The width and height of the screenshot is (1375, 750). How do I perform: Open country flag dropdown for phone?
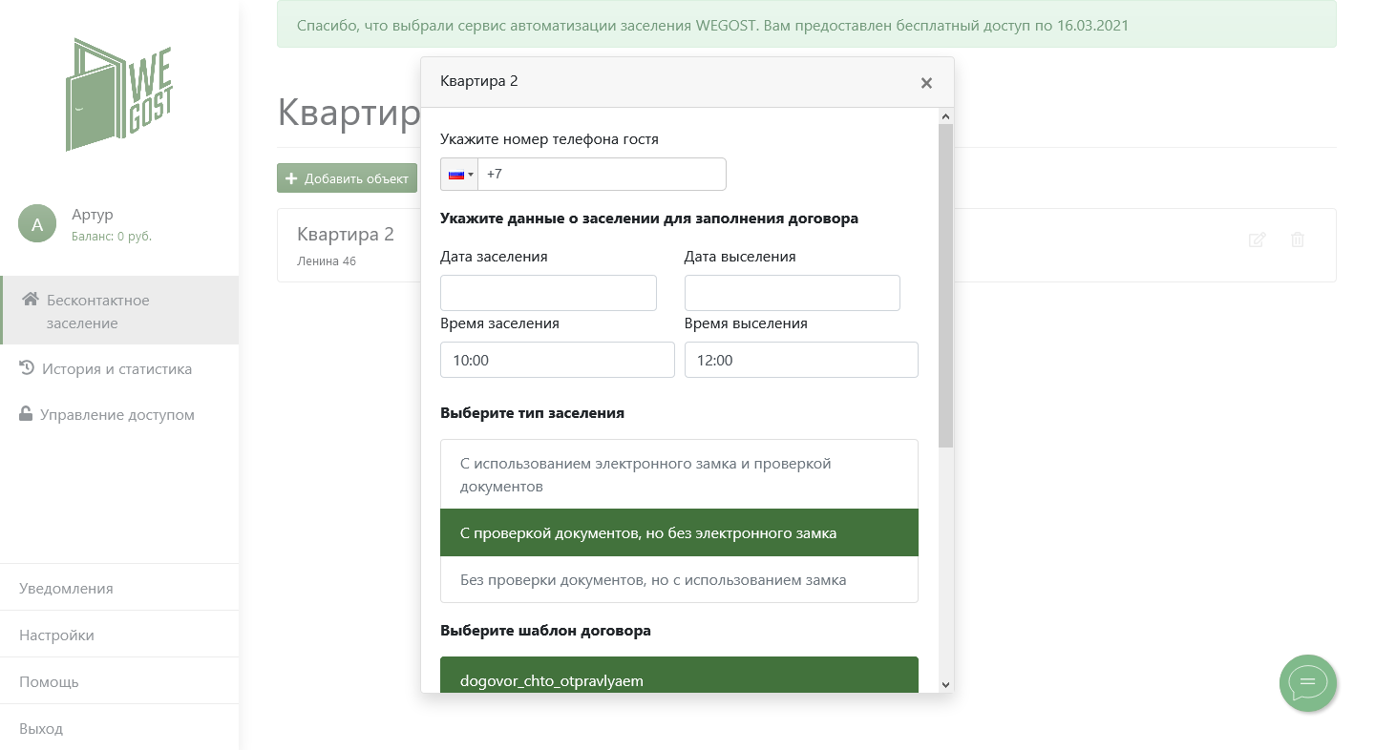(x=459, y=175)
